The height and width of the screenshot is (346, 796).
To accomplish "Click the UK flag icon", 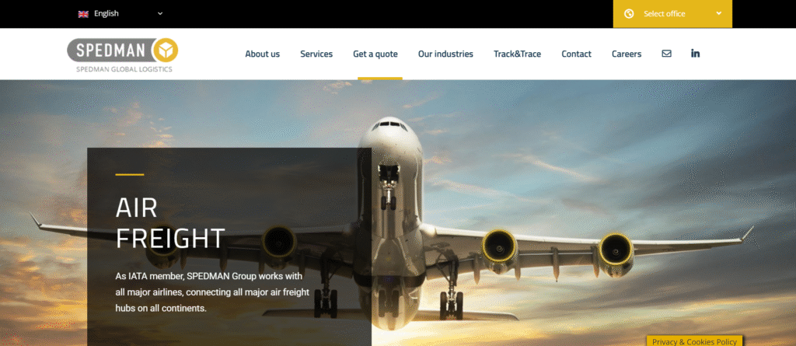I will [83, 14].
